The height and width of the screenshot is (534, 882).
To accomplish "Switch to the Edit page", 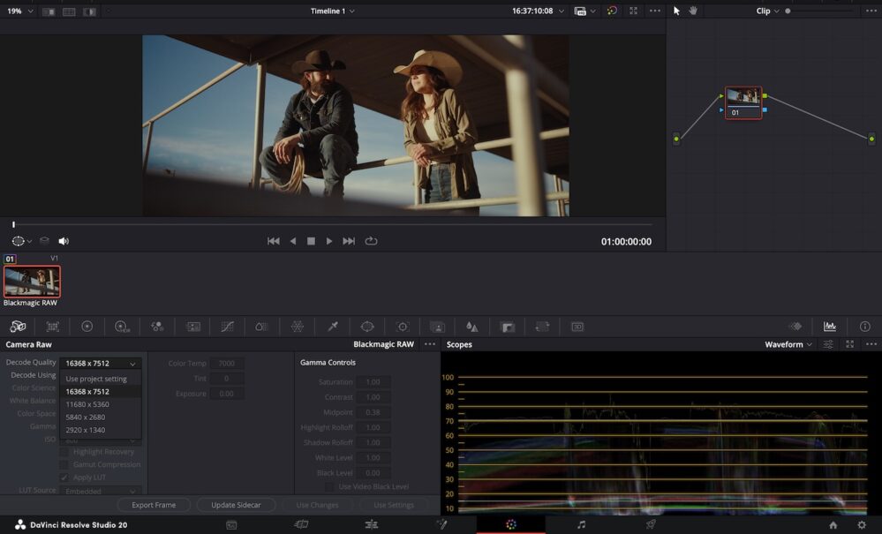I will [x=371, y=525].
